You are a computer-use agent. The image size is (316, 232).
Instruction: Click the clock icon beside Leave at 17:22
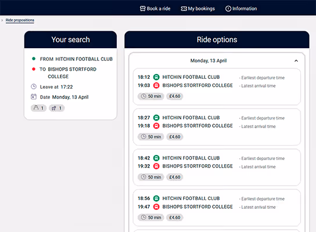point(34,86)
